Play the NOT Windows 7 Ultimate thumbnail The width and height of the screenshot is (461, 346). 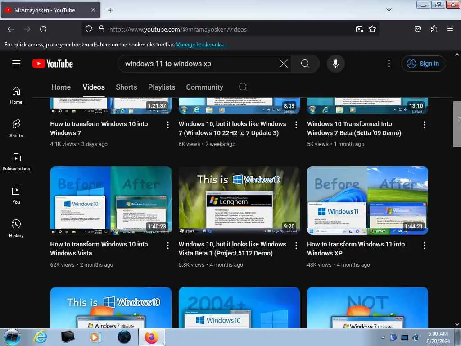pyautogui.click(x=367, y=307)
